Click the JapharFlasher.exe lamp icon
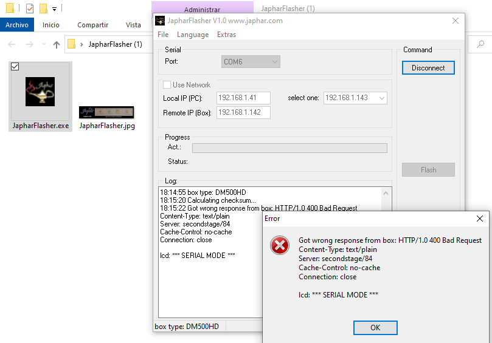This screenshot has height=343, width=492. 40,92
